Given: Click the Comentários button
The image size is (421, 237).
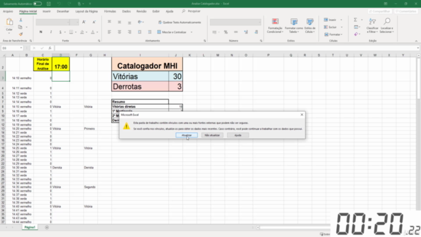Looking at the screenshot, I should point(405,11).
